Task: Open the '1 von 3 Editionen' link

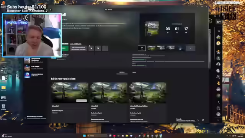Action: pyautogui.click(x=75, y=44)
